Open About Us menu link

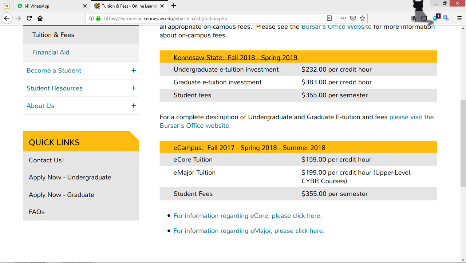[40, 105]
